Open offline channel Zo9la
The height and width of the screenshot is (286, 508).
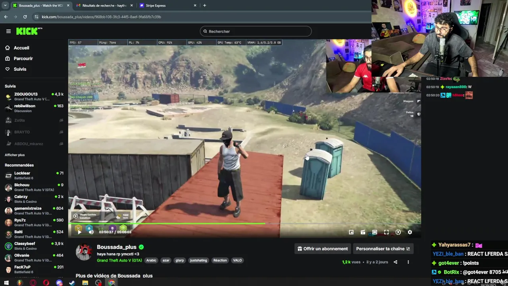pos(34,120)
